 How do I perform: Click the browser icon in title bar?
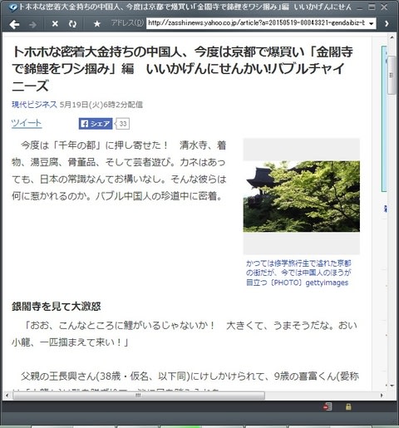coord(13,7)
